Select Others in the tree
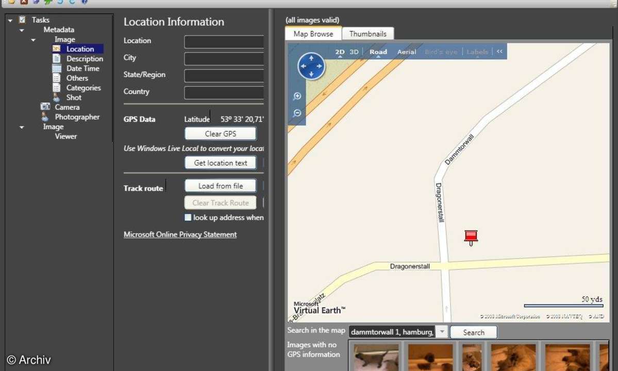 click(77, 78)
